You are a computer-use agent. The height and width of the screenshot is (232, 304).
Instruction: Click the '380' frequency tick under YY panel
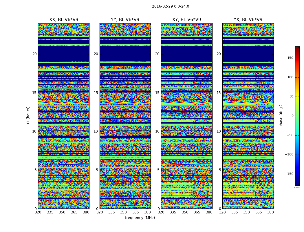tap(148, 212)
